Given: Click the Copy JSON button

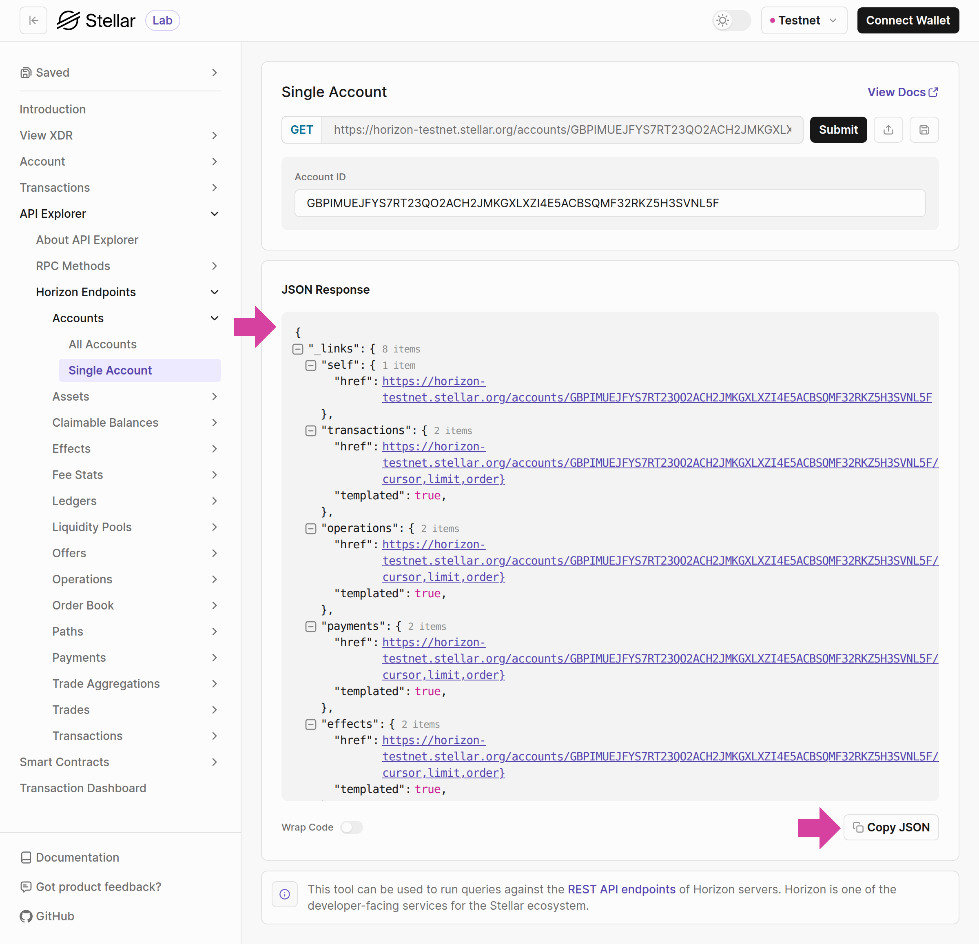Looking at the screenshot, I should (890, 827).
